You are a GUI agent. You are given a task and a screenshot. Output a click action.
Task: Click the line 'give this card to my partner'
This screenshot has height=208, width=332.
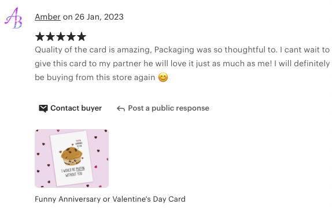(88, 63)
